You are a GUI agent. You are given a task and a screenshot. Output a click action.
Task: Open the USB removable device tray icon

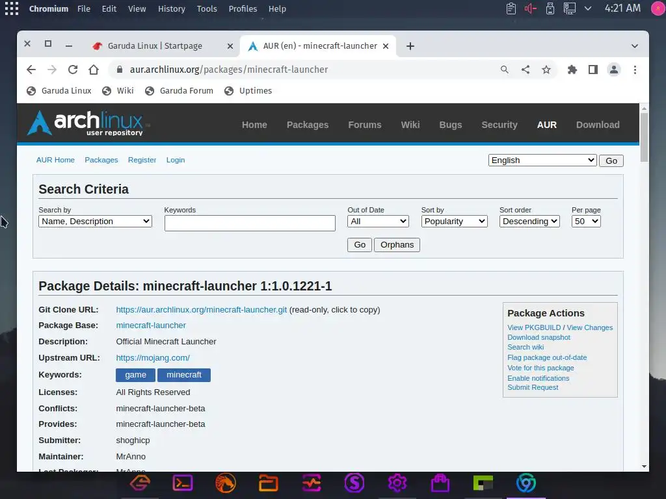[x=550, y=8]
